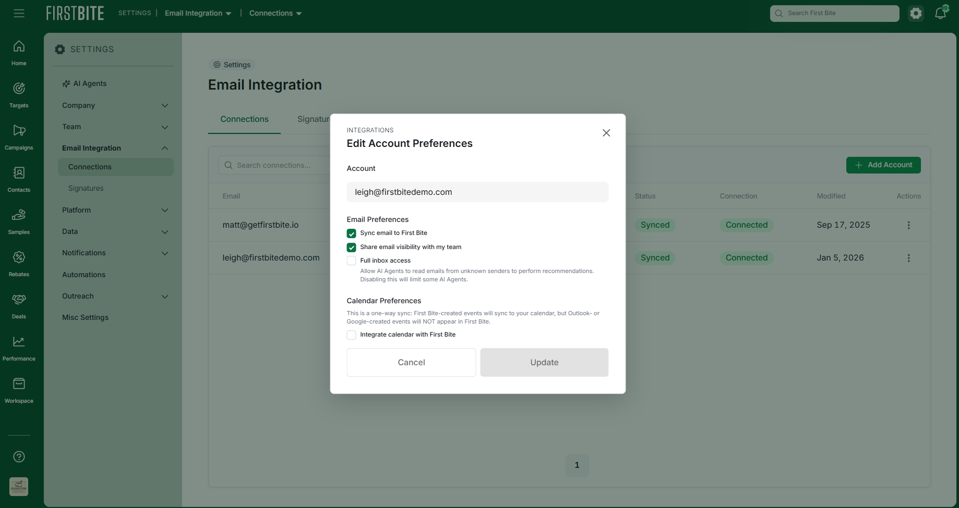Open Contacts in sidebar

pos(19,180)
